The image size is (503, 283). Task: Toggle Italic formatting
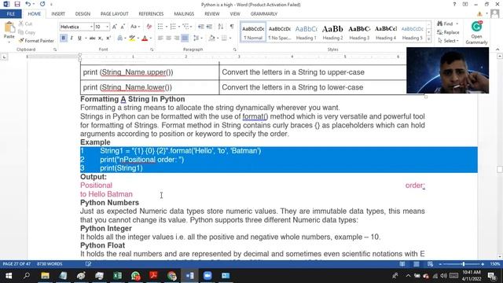click(x=72, y=39)
